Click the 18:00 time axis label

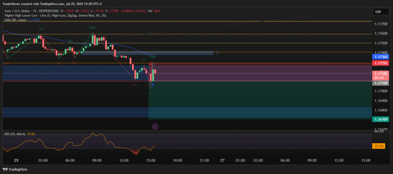point(178,160)
